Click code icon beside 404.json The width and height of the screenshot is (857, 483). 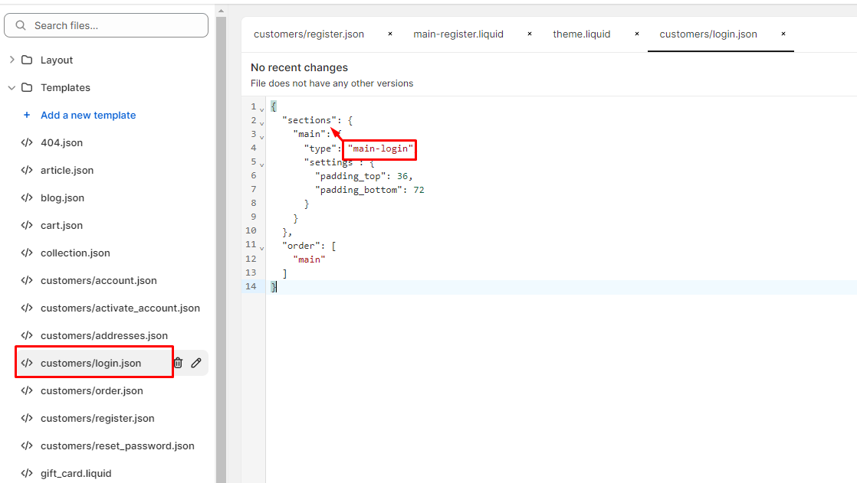point(27,142)
